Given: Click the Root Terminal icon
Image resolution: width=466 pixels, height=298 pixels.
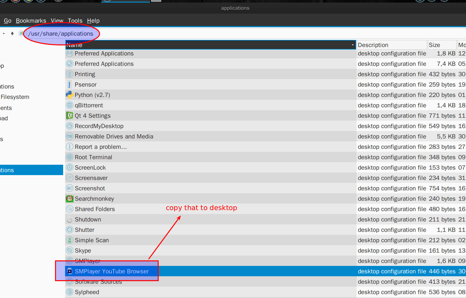Looking at the screenshot, I should pos(69,157).
